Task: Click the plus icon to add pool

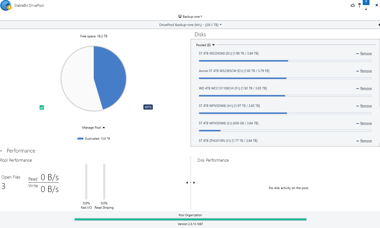Action: tap(379, 25)
